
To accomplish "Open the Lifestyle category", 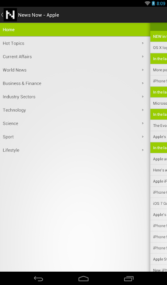I will pyautogui.click(x=75, y=150).
